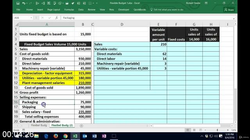Click the zoom in plus button
The width and height of the screenshot is (250, 140).
228,130
